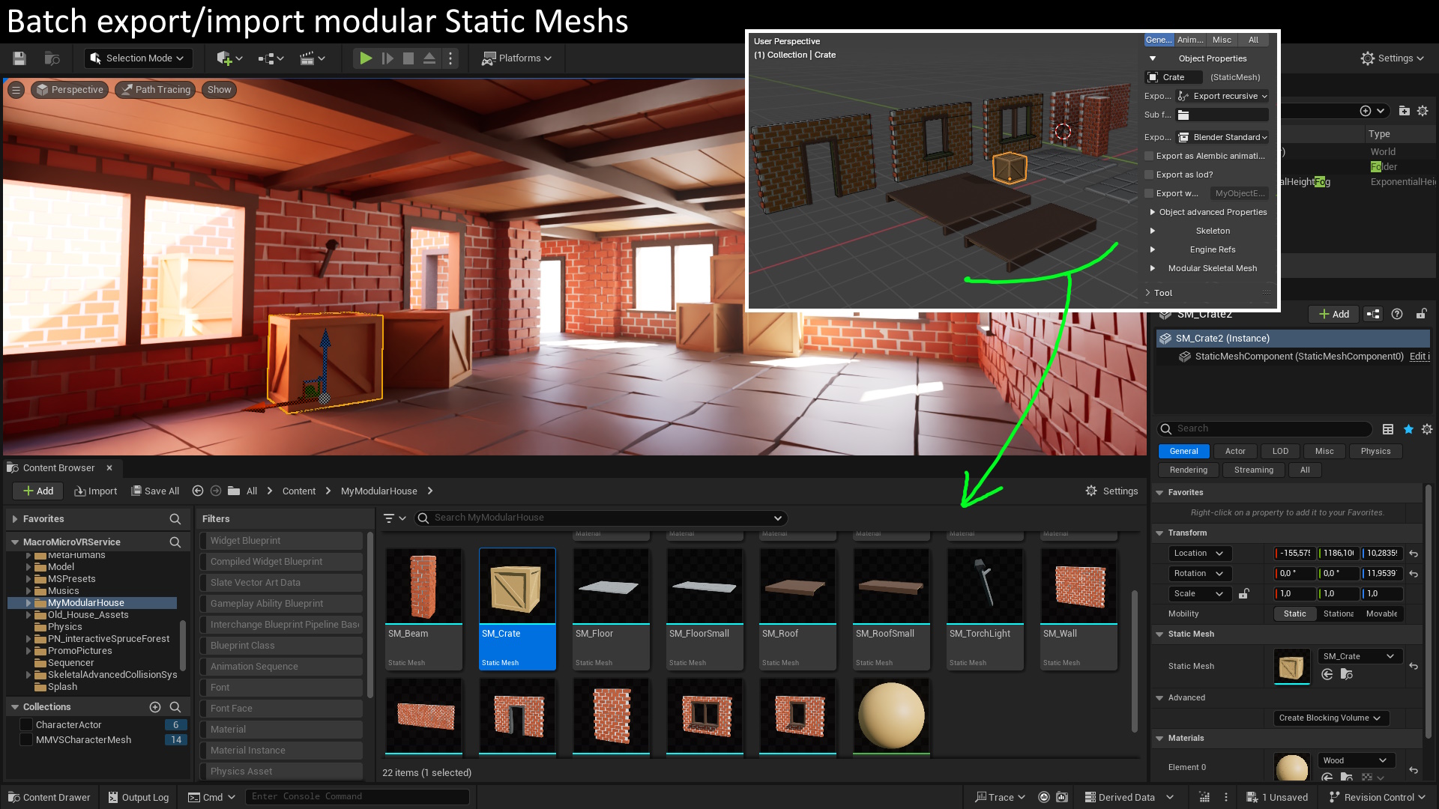Select the LOD details filter tab

(x=1280, y=452)
